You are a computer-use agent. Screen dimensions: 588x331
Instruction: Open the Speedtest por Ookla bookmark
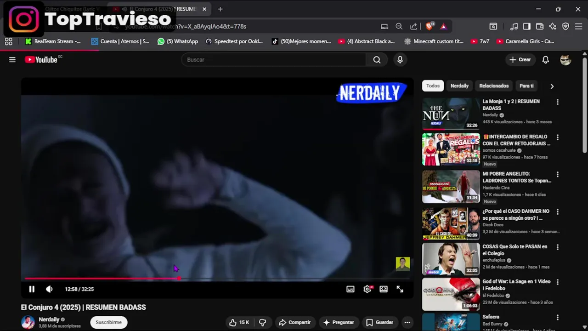tap(234, 41)
